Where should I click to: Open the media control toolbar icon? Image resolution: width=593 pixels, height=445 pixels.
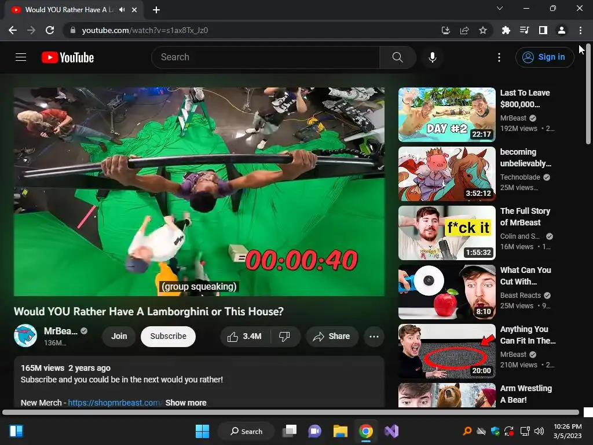[x=524, y=30]
